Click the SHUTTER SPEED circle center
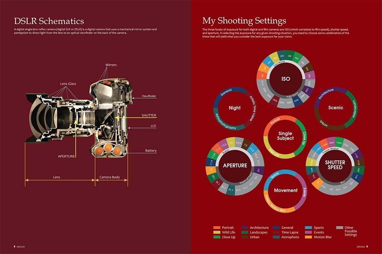382x254 pixels. (x=335, y=165)
